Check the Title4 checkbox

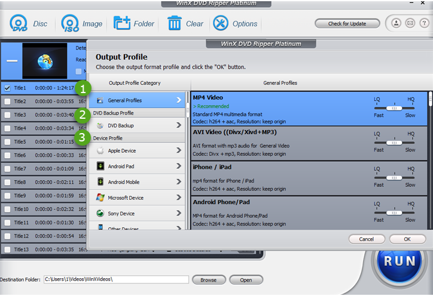7,128
